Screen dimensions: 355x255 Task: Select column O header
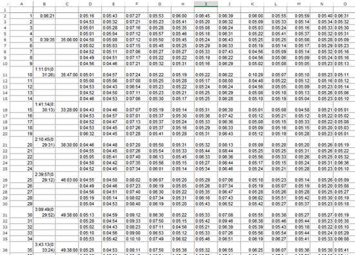tap(345, 4)
